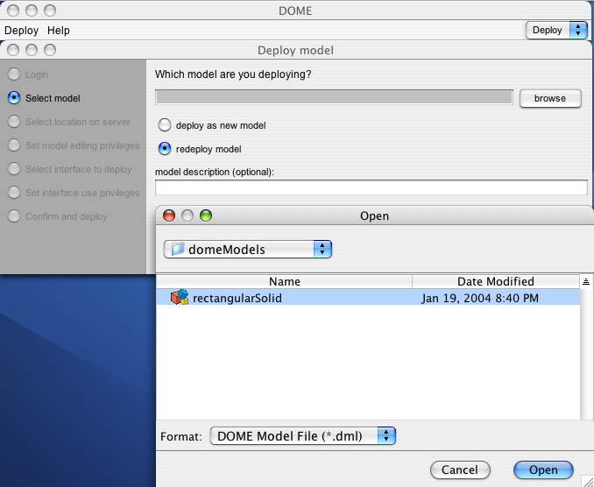Minimize the Open dialog
594x487 pixels.
187,215
